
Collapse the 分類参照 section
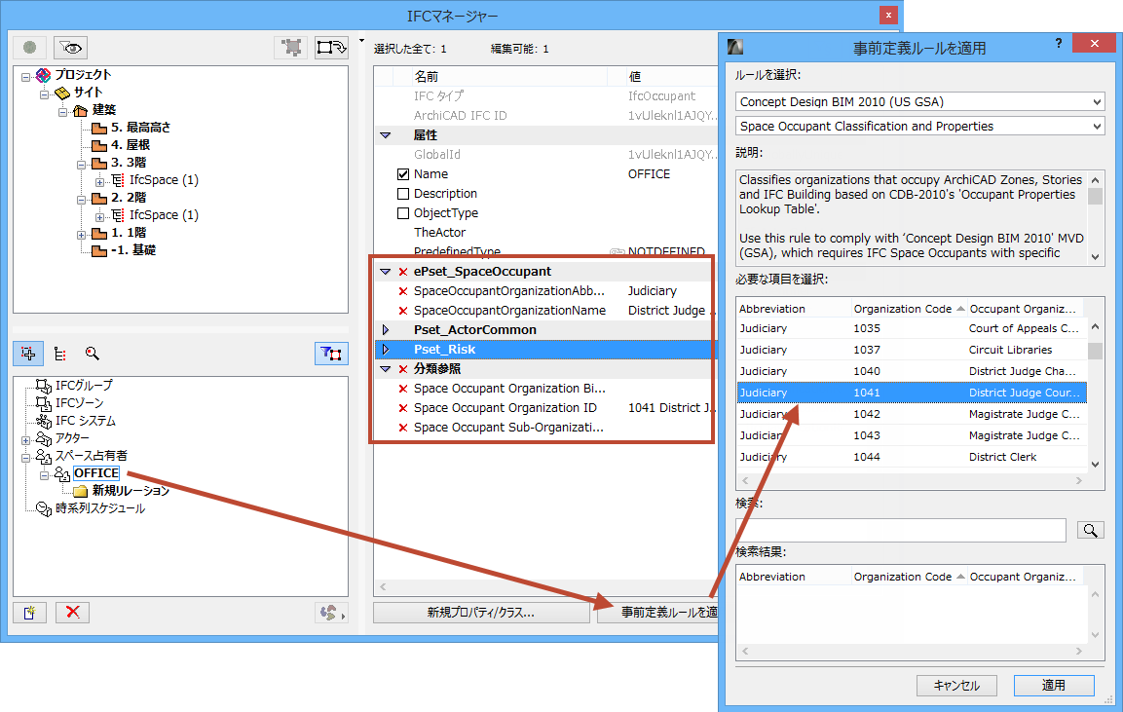click(x=386, y=369)
